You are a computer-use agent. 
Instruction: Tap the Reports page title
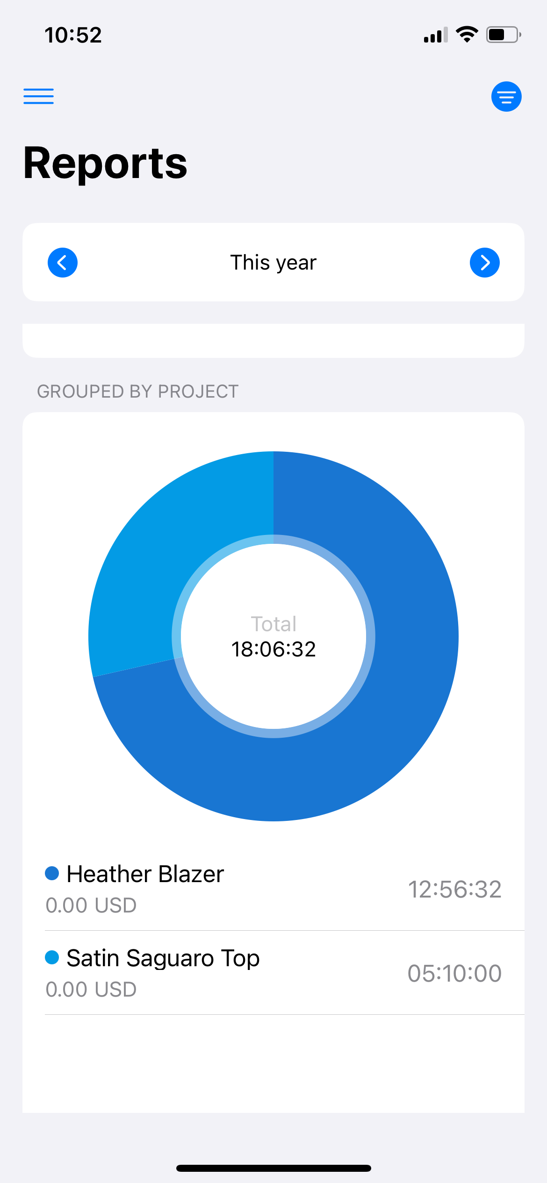tap(106, 163)
